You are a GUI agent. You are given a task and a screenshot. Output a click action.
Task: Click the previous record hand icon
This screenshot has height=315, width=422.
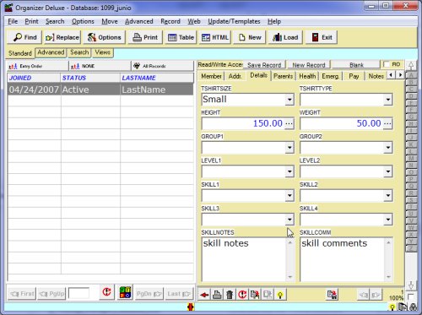tap(363, 295)
